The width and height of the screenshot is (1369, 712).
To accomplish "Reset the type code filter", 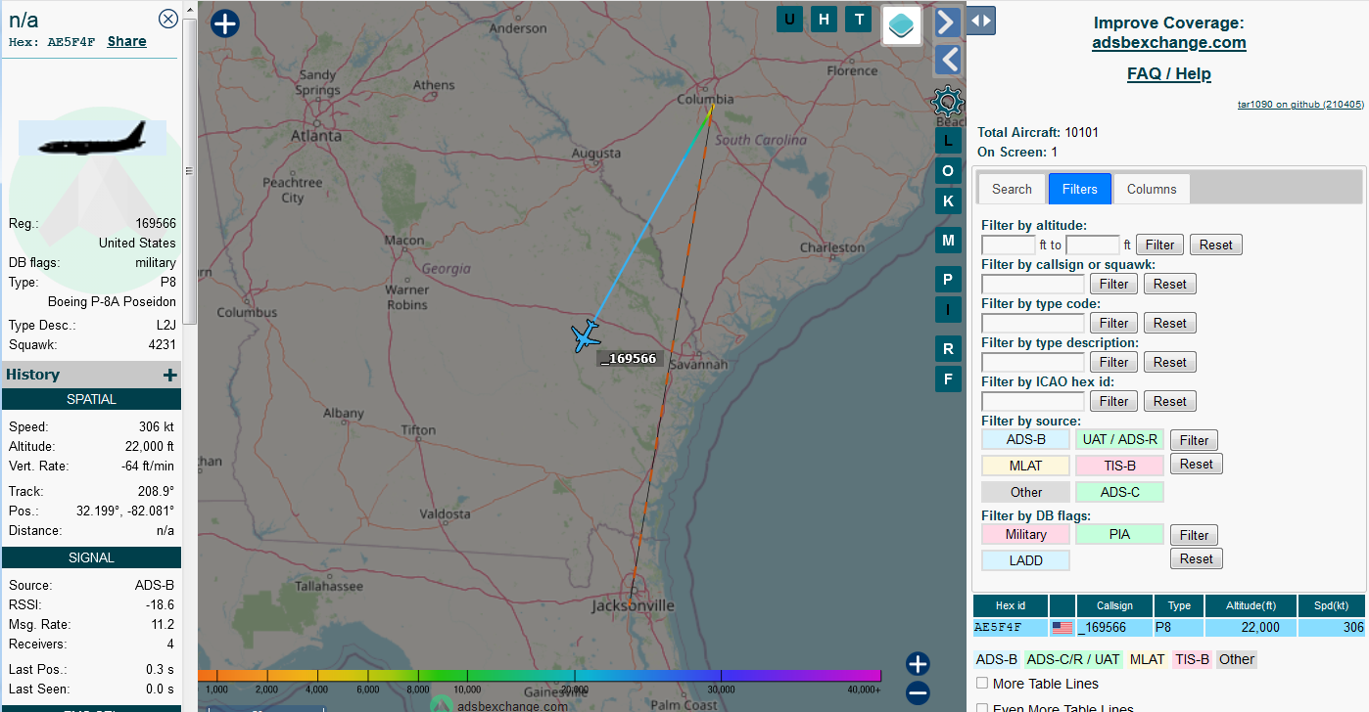I will (1170, 323).
